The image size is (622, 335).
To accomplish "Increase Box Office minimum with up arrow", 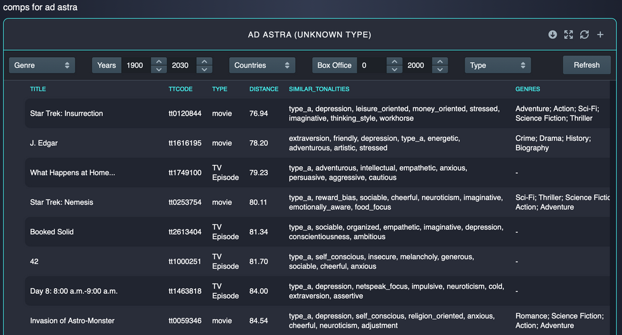I will click(394, 62).
